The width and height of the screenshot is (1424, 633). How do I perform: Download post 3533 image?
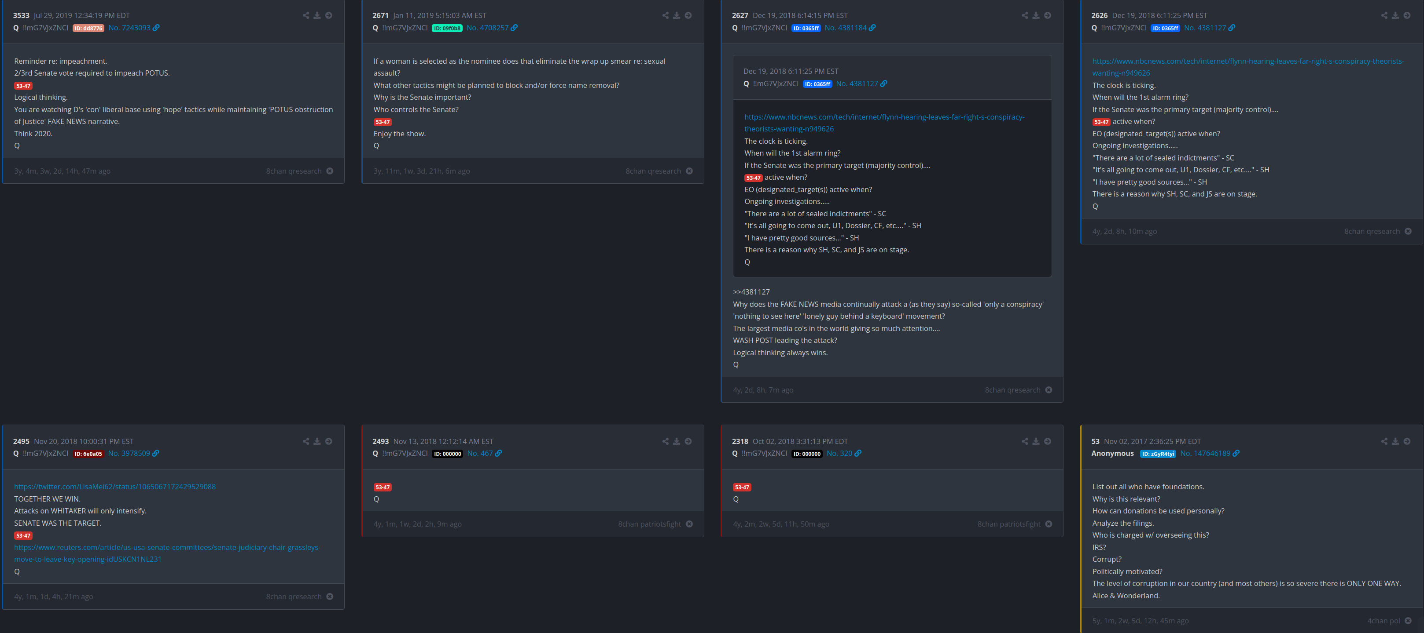(317, 15)
